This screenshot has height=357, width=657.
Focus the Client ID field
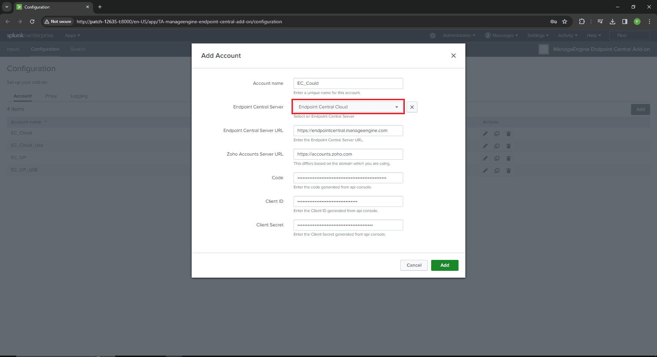click(x=348, y=201)
